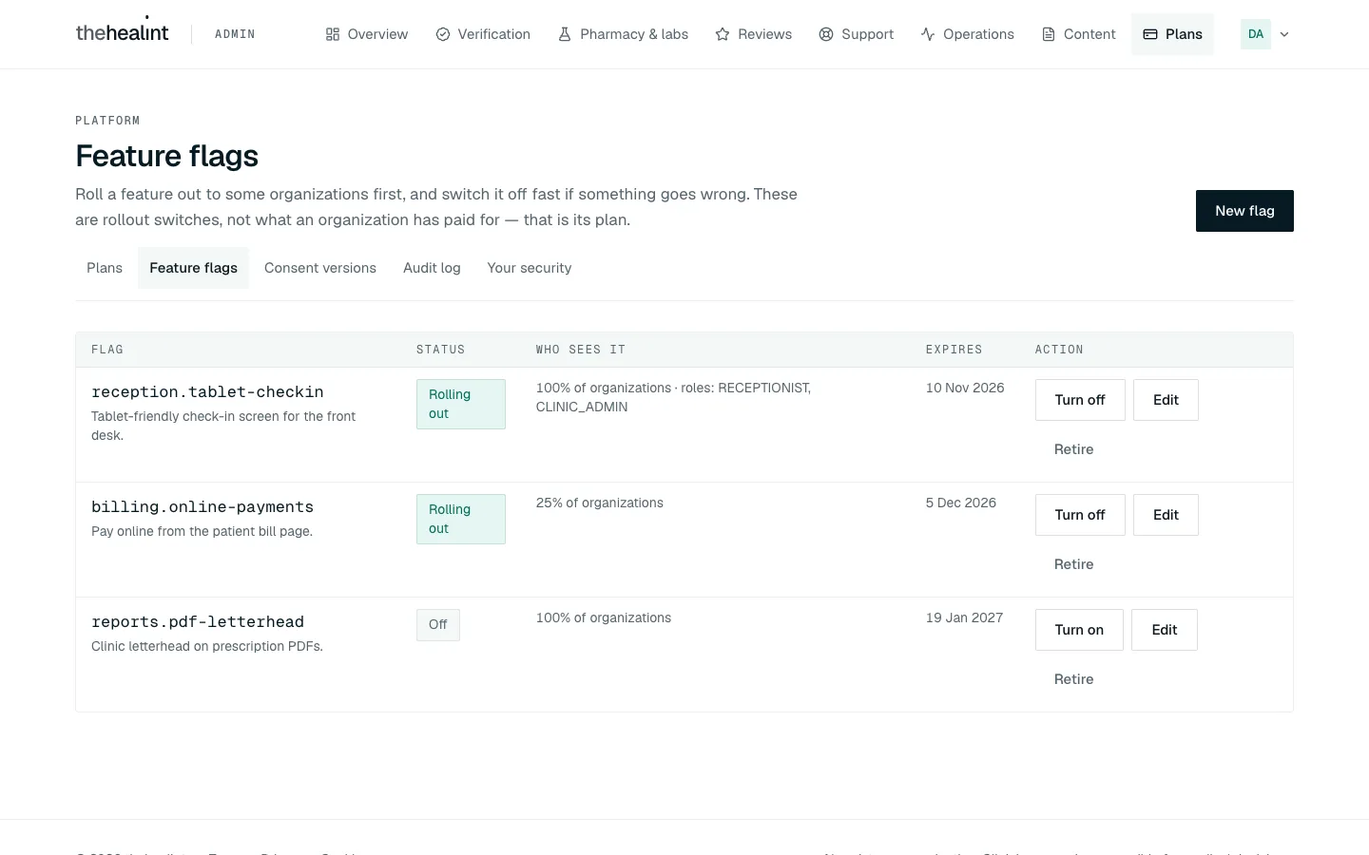
Task: Select the Feature flags tab
Action: 193,268
